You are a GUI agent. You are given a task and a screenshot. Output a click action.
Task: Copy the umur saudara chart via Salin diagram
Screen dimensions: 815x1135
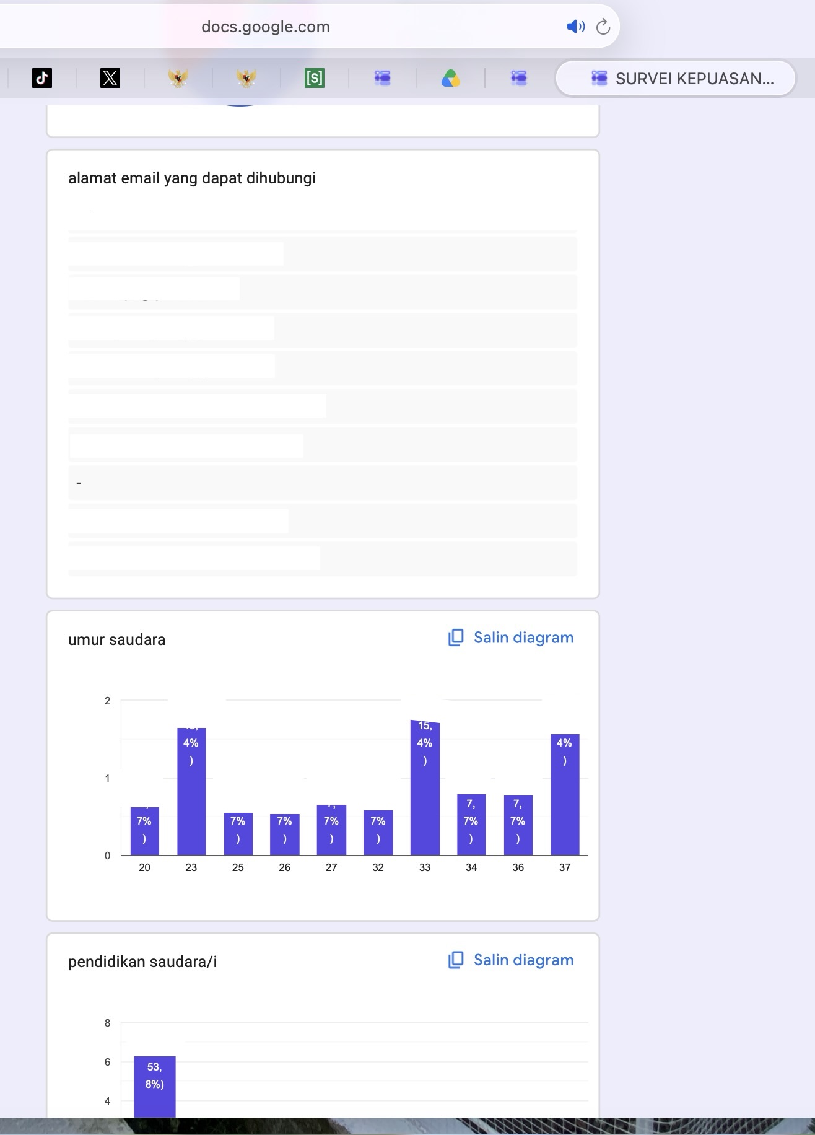click(x=511, y=638)
